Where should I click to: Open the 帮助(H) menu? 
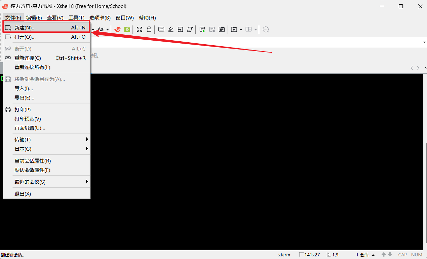[147, 18]
